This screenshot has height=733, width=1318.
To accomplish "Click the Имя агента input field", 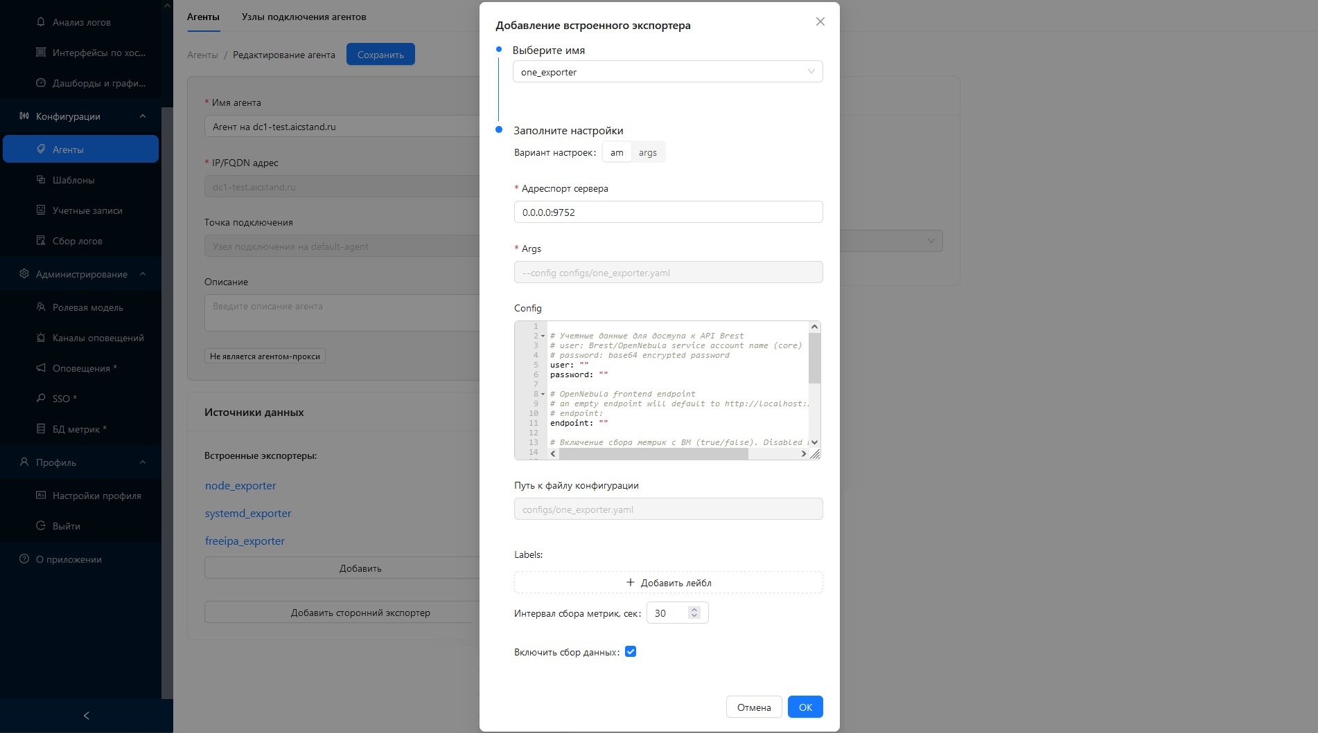I will click(342, 127).
